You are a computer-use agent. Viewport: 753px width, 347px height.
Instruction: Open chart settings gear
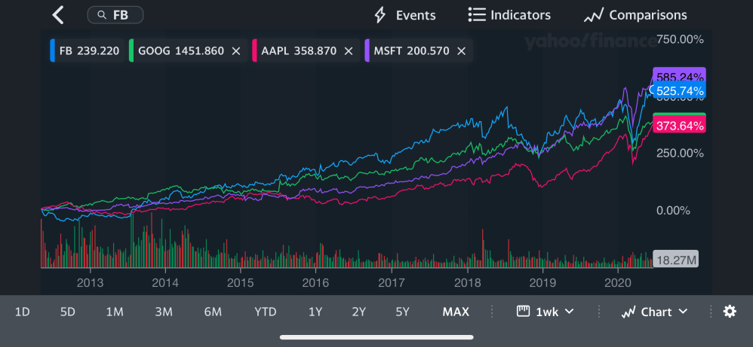click(730, 312)
